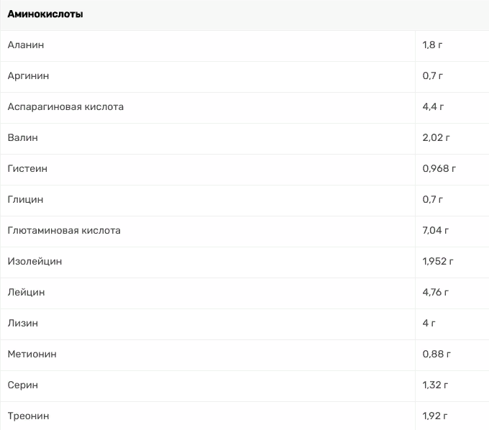This screenshot has width=489, height=430.
Task: Select the 0,88 г methionine value
Action: coord(437,354)
